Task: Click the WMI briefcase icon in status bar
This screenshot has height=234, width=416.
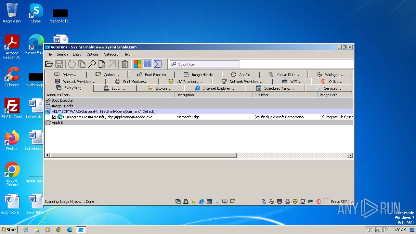Action: pos(311,201)
